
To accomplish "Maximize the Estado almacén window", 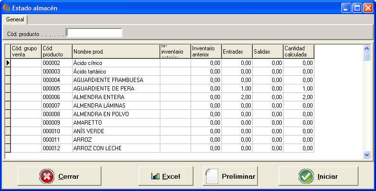I will 357,8.
